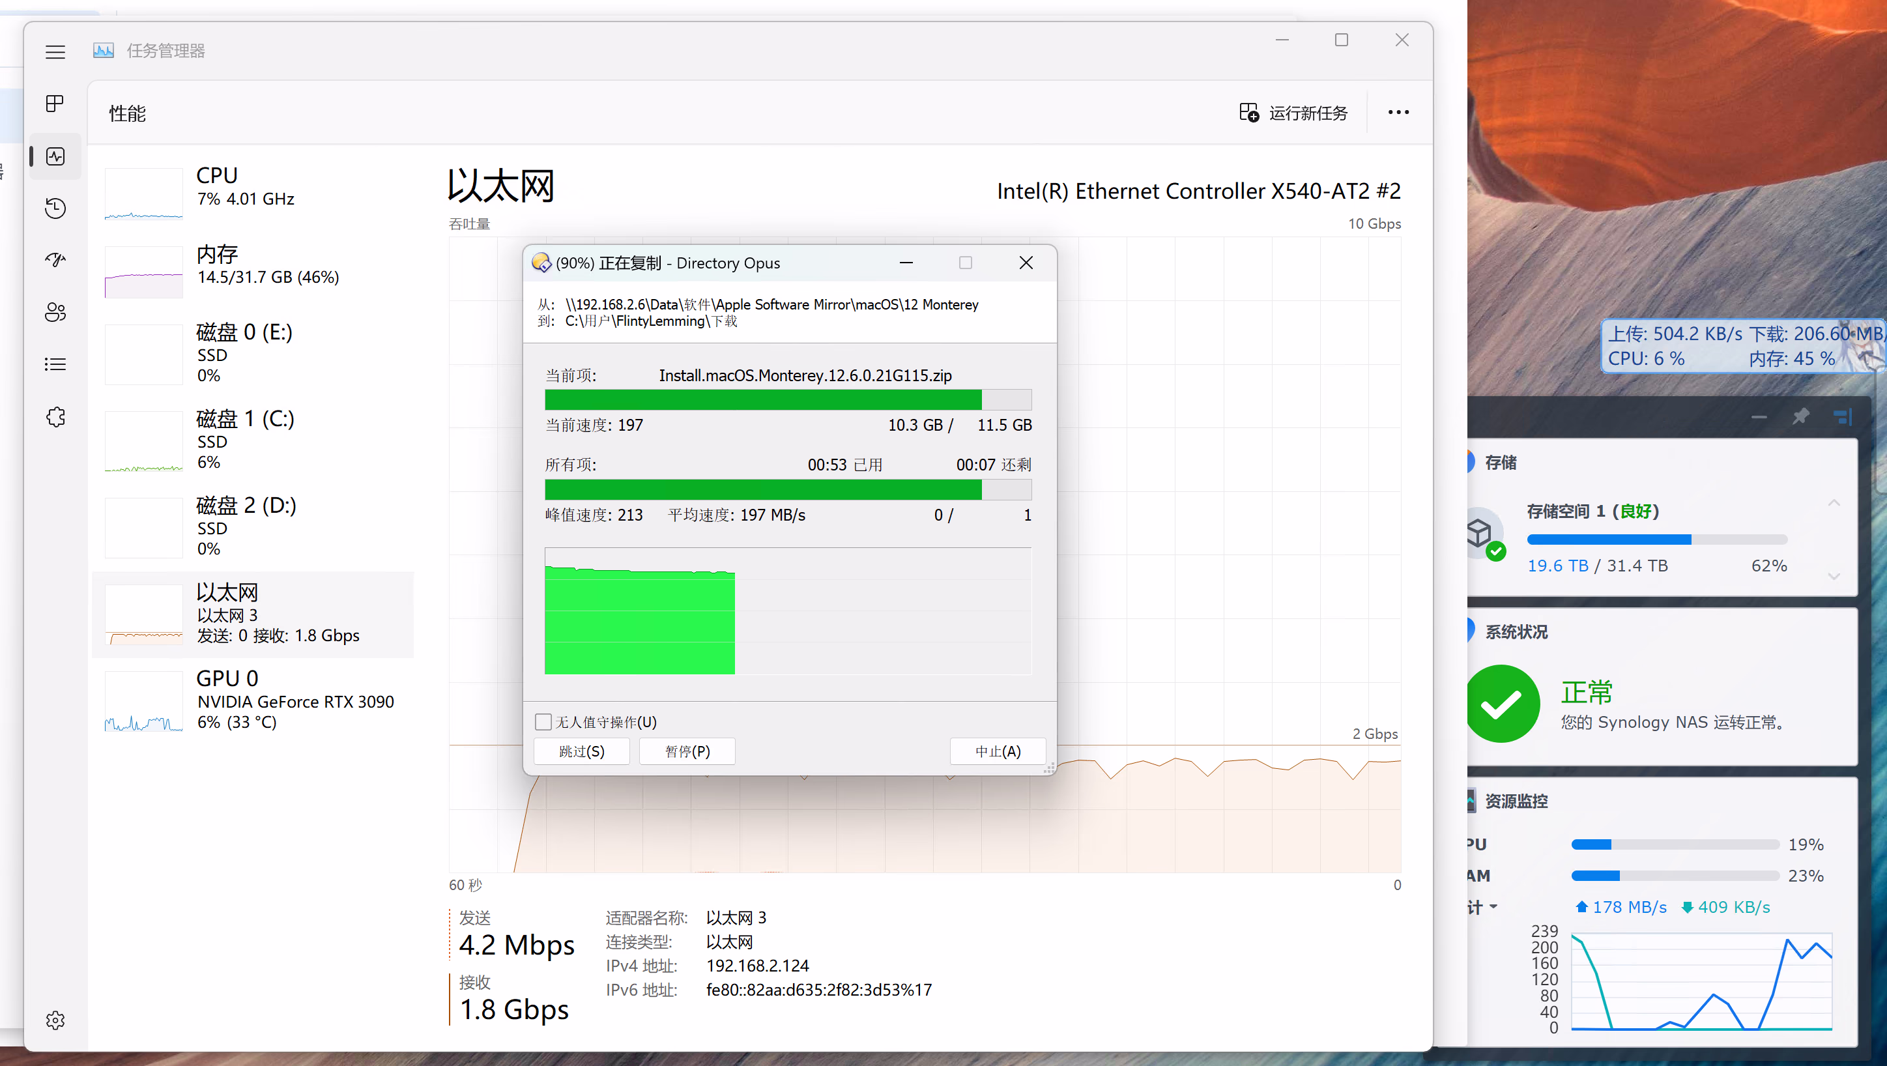Open the Task Manager hamburger navigation menu
Image resolution: width=1887 pixels, height=1066 pixels.
pos(55,52)
